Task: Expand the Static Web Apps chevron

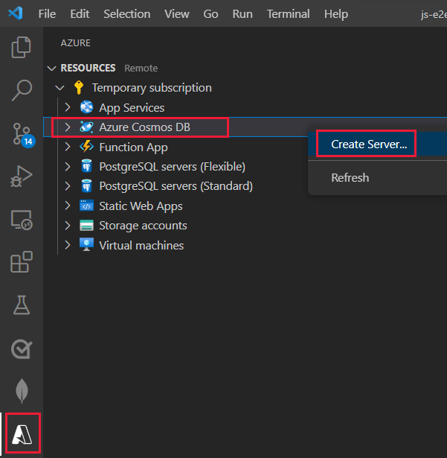Action: pyautogui.click(x=68, y=206)
